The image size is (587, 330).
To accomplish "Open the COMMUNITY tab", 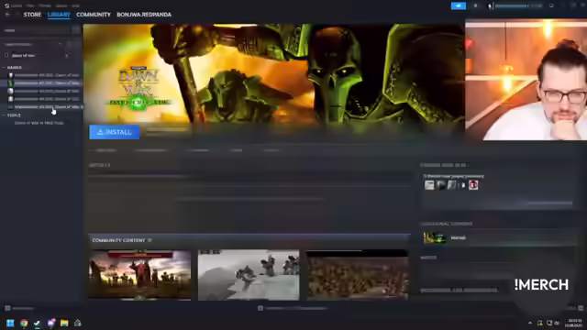I will 94,15.
